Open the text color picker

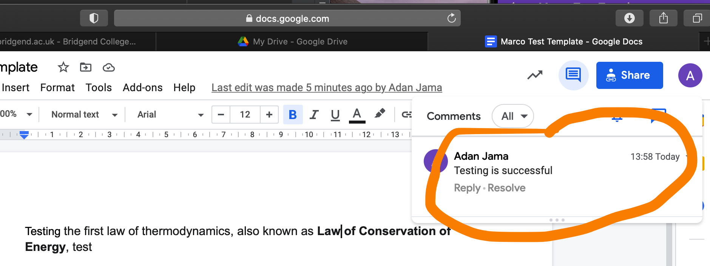[x=357, y=115]
